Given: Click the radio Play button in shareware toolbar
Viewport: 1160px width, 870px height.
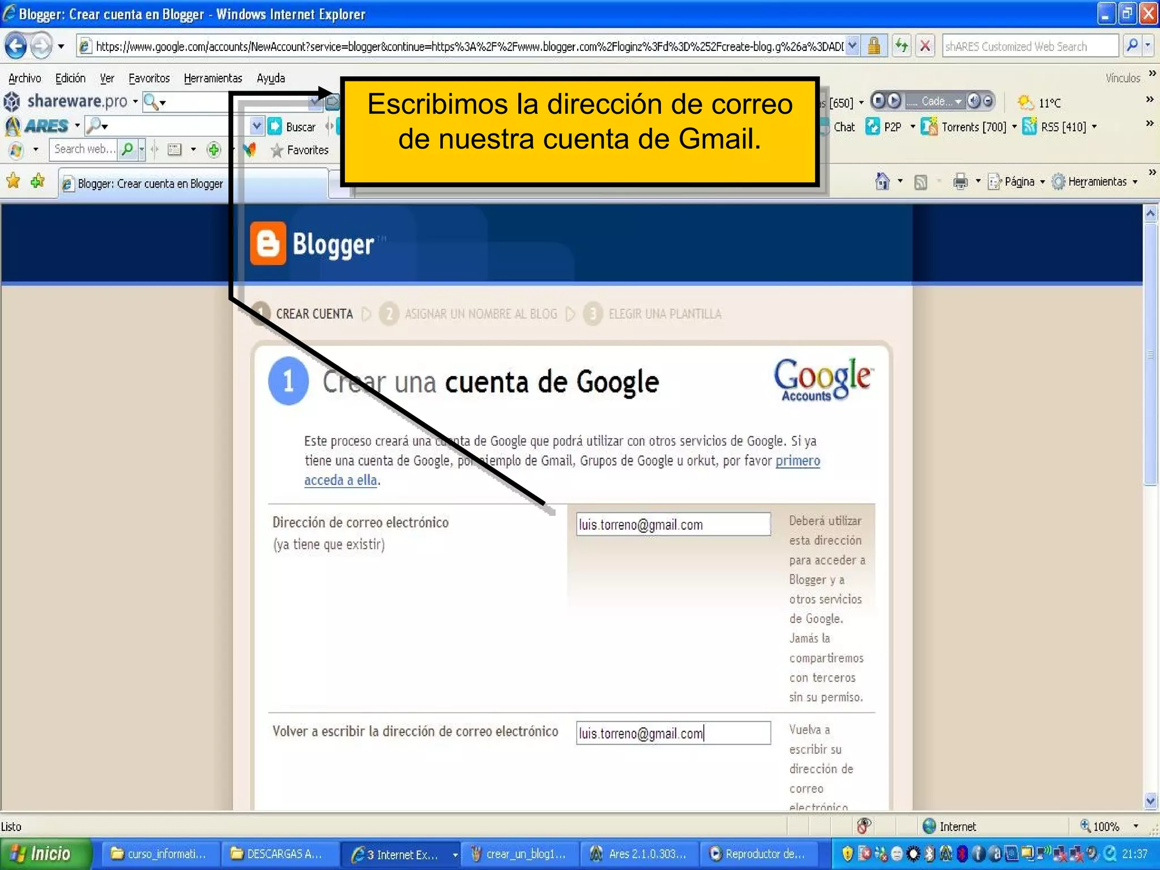Looking at the screenshot, I should tap(894, 101).
